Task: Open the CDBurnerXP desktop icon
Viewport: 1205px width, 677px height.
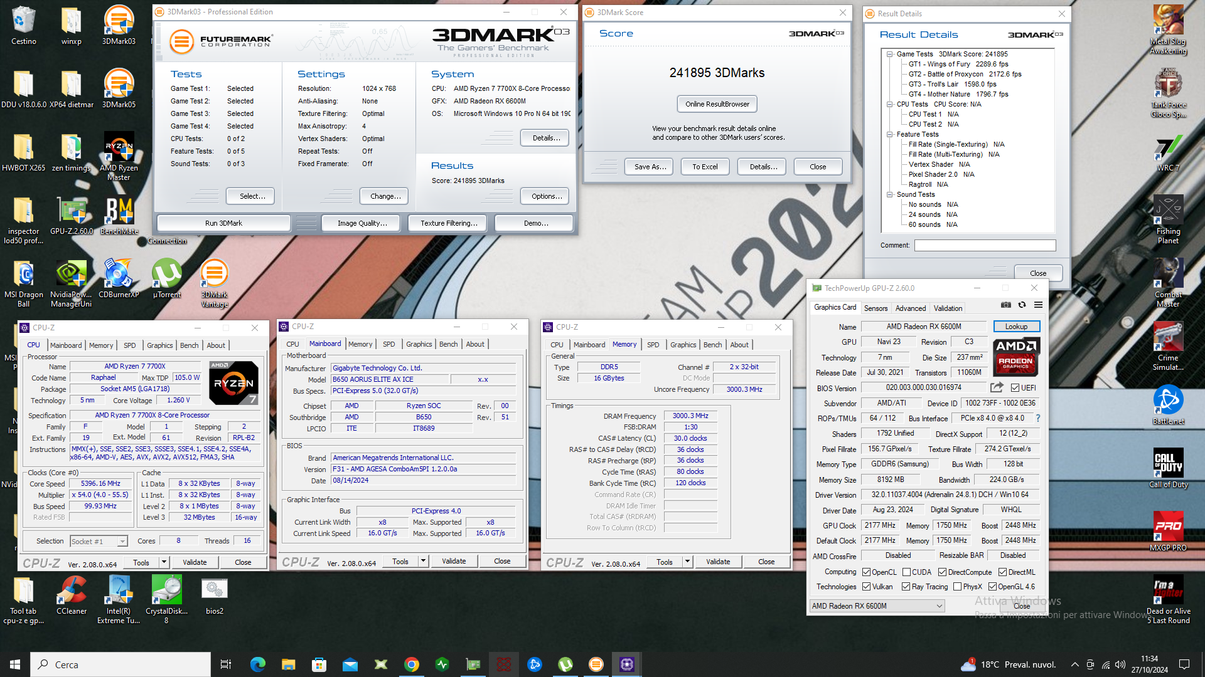Action: point(119,279)
